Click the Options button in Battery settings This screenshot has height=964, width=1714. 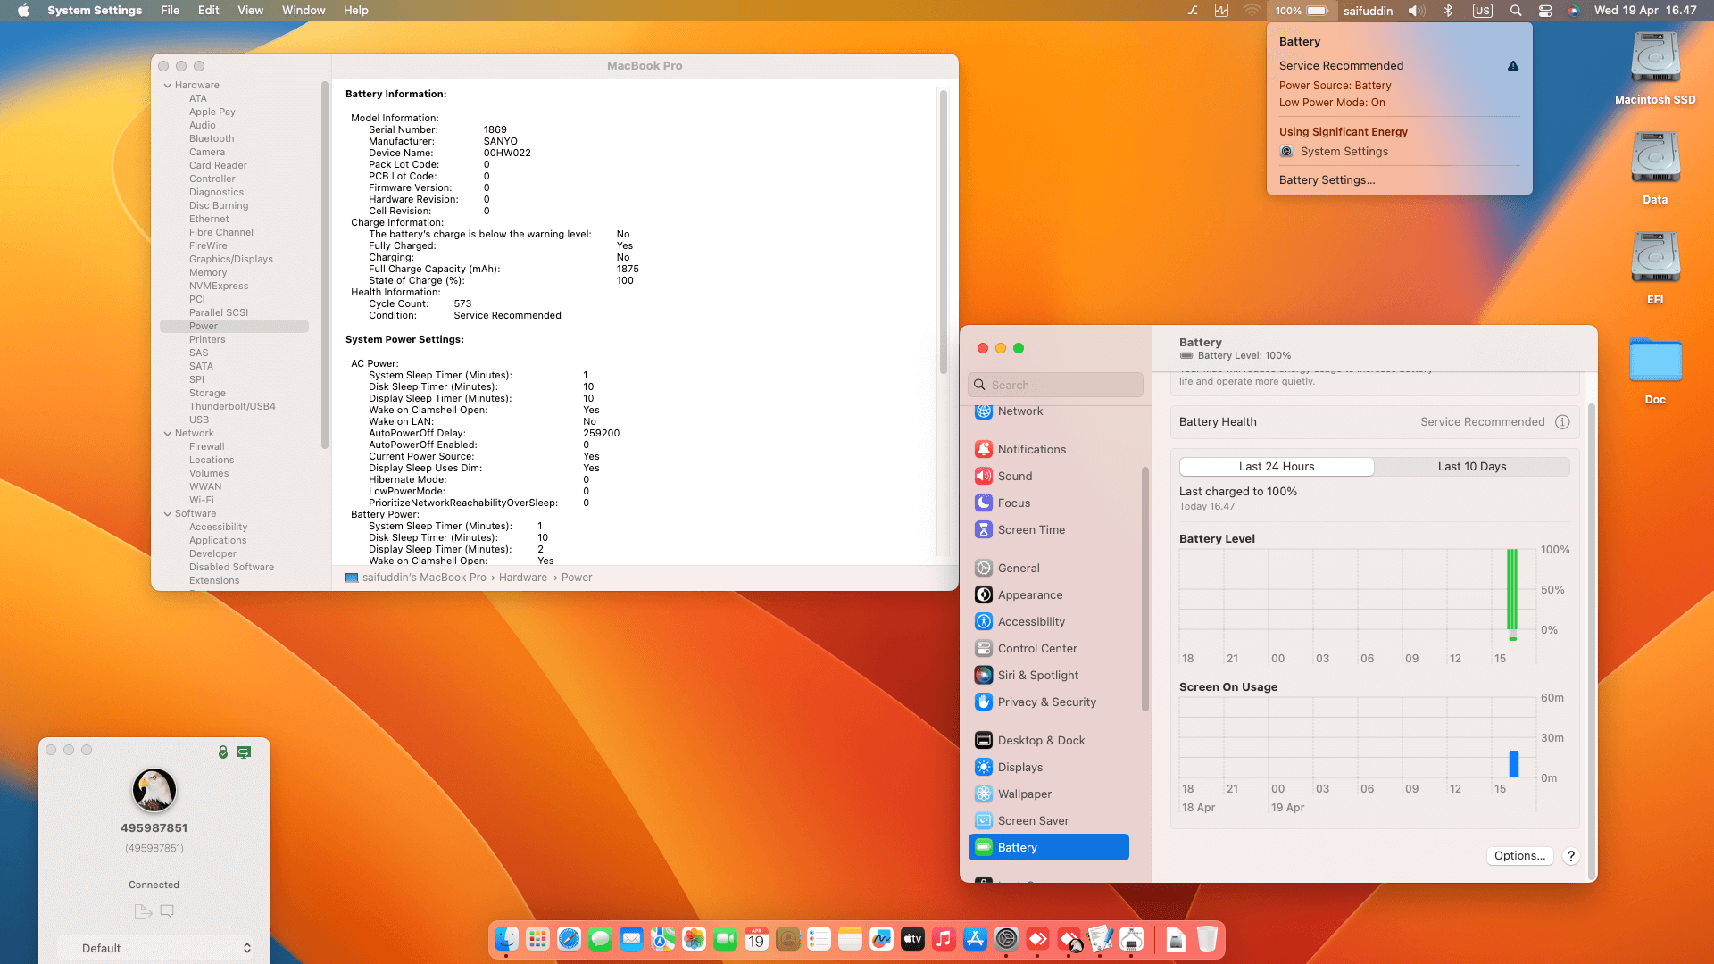pos(1518,855)
